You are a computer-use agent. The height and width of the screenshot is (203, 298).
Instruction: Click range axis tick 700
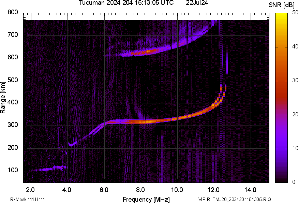click(13, 34)
